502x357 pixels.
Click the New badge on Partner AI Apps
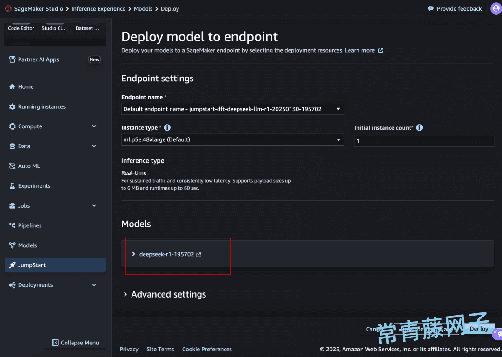(x=94, y=59)
